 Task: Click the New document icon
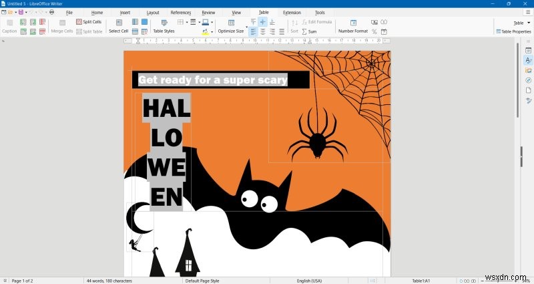coord(3,12)
